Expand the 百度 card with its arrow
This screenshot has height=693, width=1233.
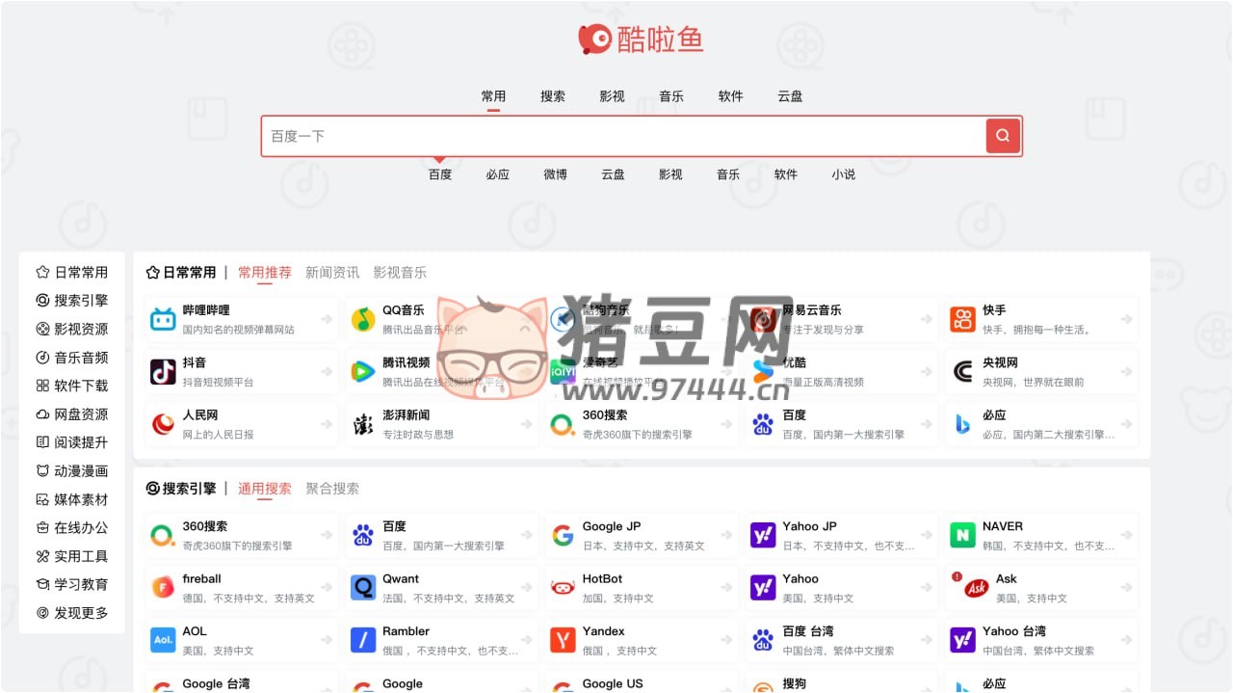927,424
